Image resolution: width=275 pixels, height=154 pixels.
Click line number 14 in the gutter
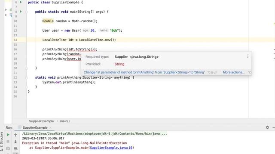click(15, 40)
